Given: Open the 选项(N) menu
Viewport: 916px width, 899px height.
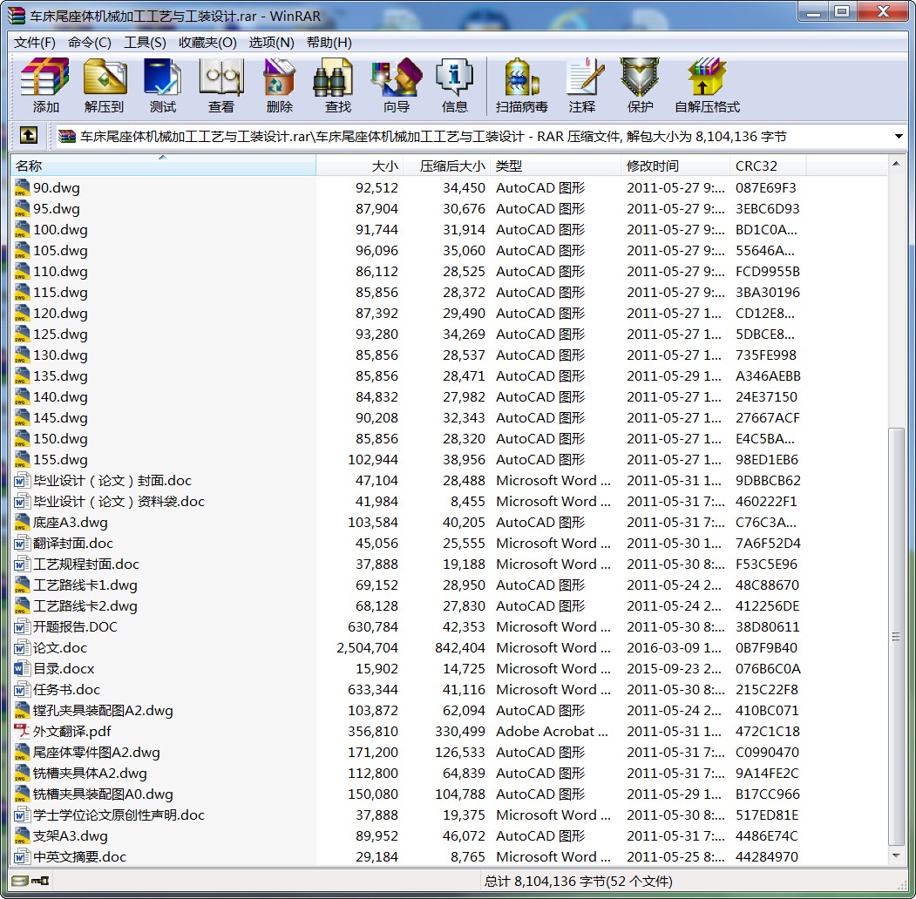Looking at the screenshot, I should click(272, 43).
